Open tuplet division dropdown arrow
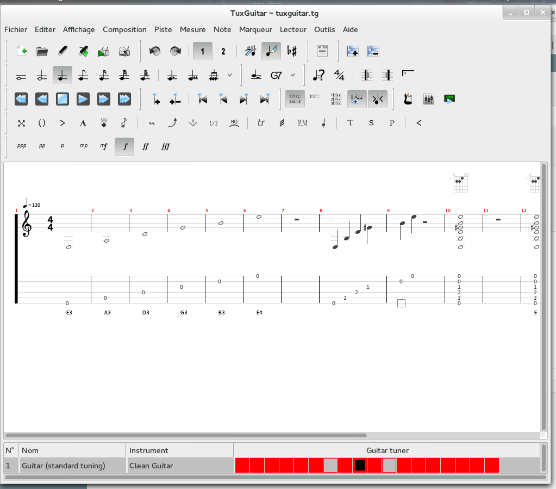The image size is (556, 489). (230, 75)
